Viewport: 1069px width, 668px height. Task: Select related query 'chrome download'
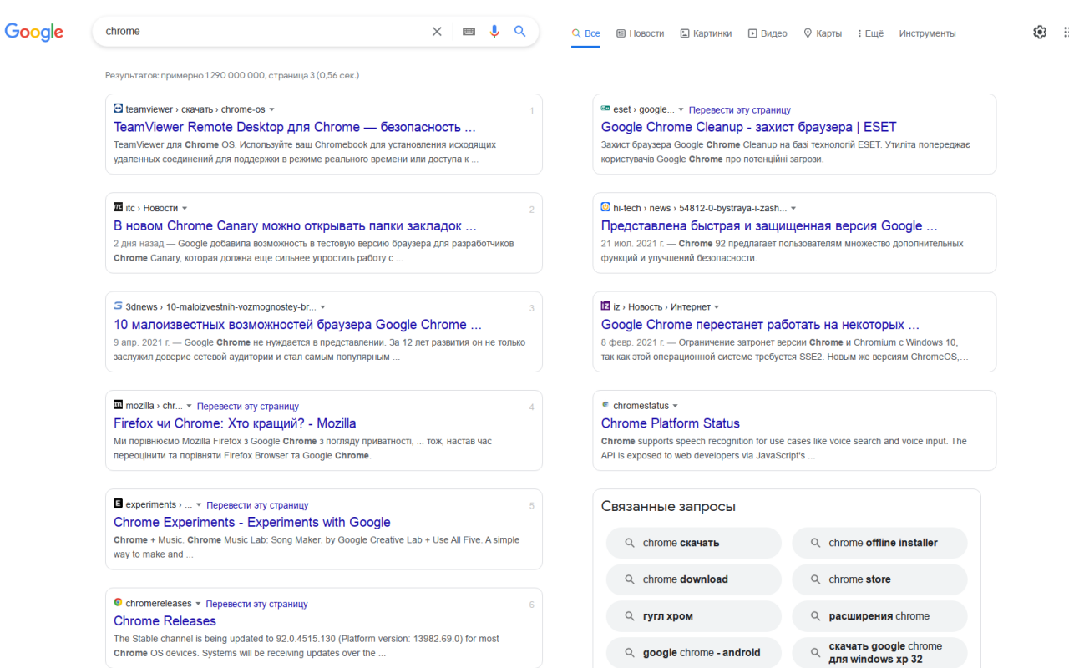[694, 579]
